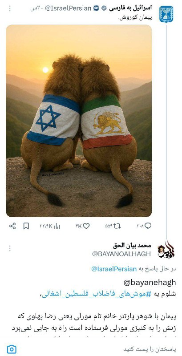The image size is (182, 356).
Task: Open the three-dot menu on the top post
Action: 9,8
